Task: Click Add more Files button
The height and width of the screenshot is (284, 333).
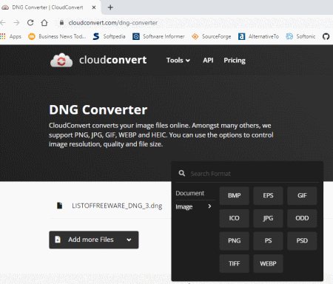Action: pos(94,240)
